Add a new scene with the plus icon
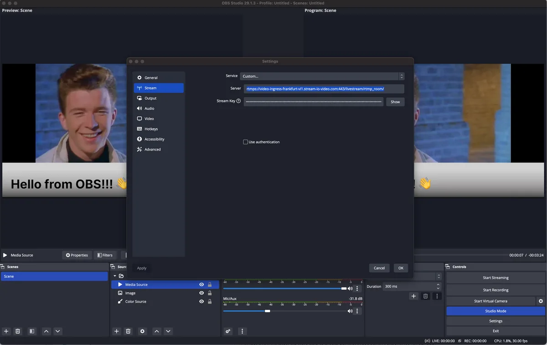 pos(6,331)
